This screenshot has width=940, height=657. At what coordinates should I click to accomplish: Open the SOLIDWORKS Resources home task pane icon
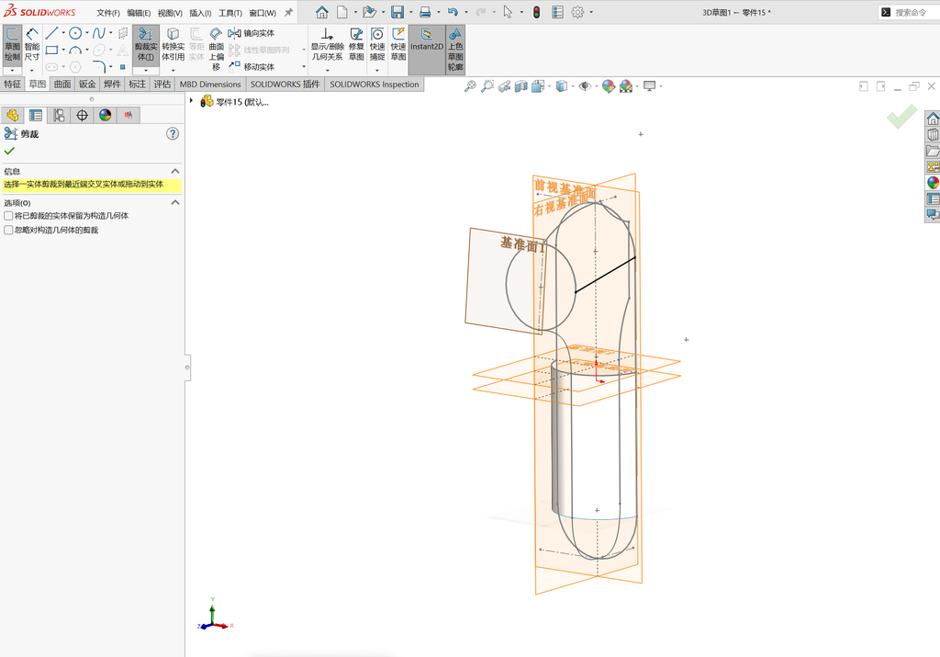933,119
